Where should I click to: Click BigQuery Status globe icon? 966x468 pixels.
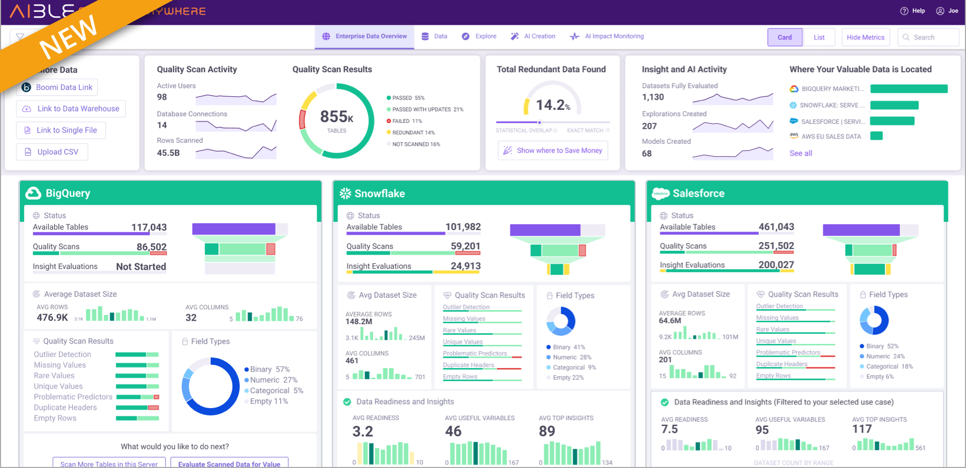[x=36, y=216]
